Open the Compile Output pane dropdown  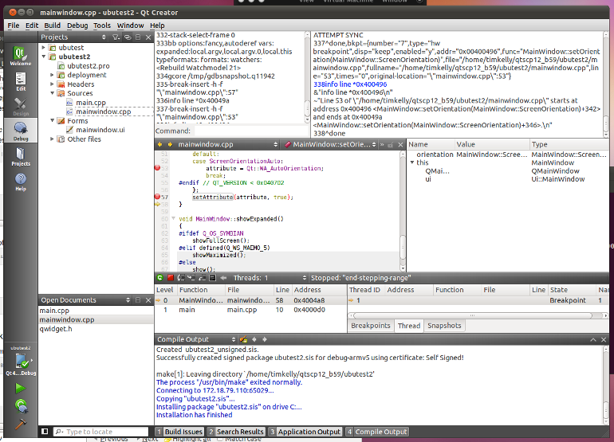click(197, 339)
